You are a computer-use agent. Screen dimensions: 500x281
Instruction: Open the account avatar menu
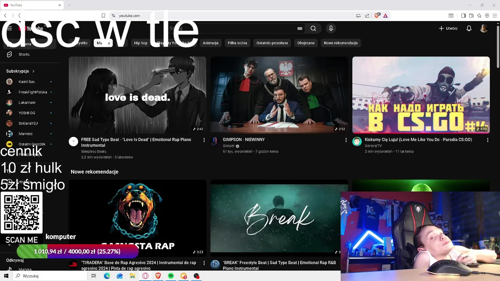coord(484,28)
